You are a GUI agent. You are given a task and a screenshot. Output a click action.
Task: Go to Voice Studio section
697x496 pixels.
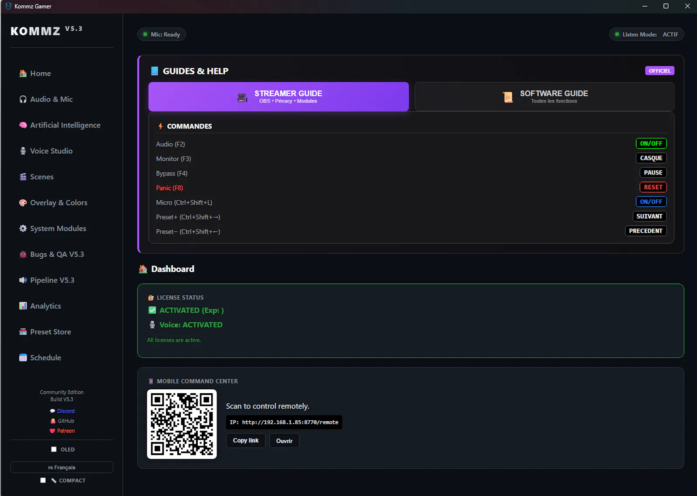(x=51, y=151)
